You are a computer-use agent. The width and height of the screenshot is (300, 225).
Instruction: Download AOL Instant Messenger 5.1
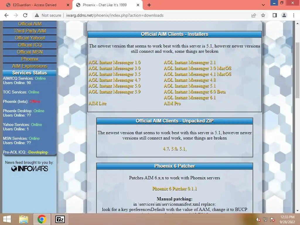pos(190,86)
